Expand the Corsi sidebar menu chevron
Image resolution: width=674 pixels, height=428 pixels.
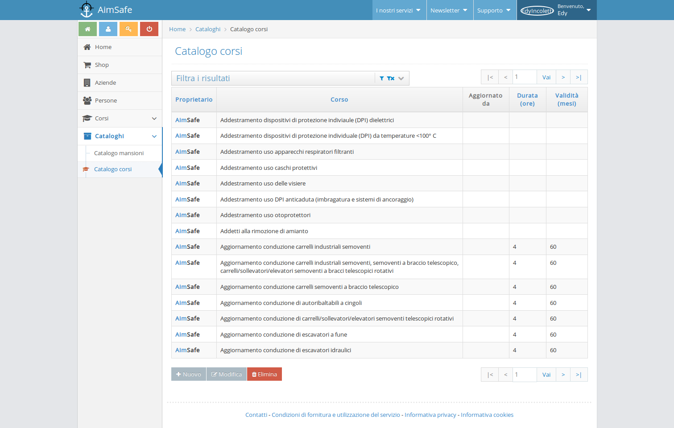point(154,119)
